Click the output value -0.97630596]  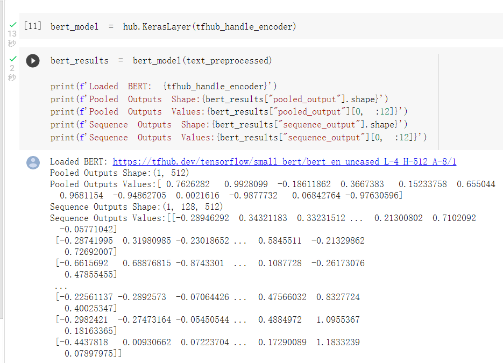point(374,195)
